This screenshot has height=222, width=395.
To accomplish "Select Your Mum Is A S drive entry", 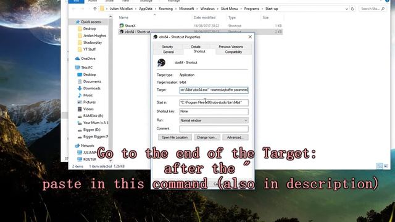I will click(x=96, y=123).
